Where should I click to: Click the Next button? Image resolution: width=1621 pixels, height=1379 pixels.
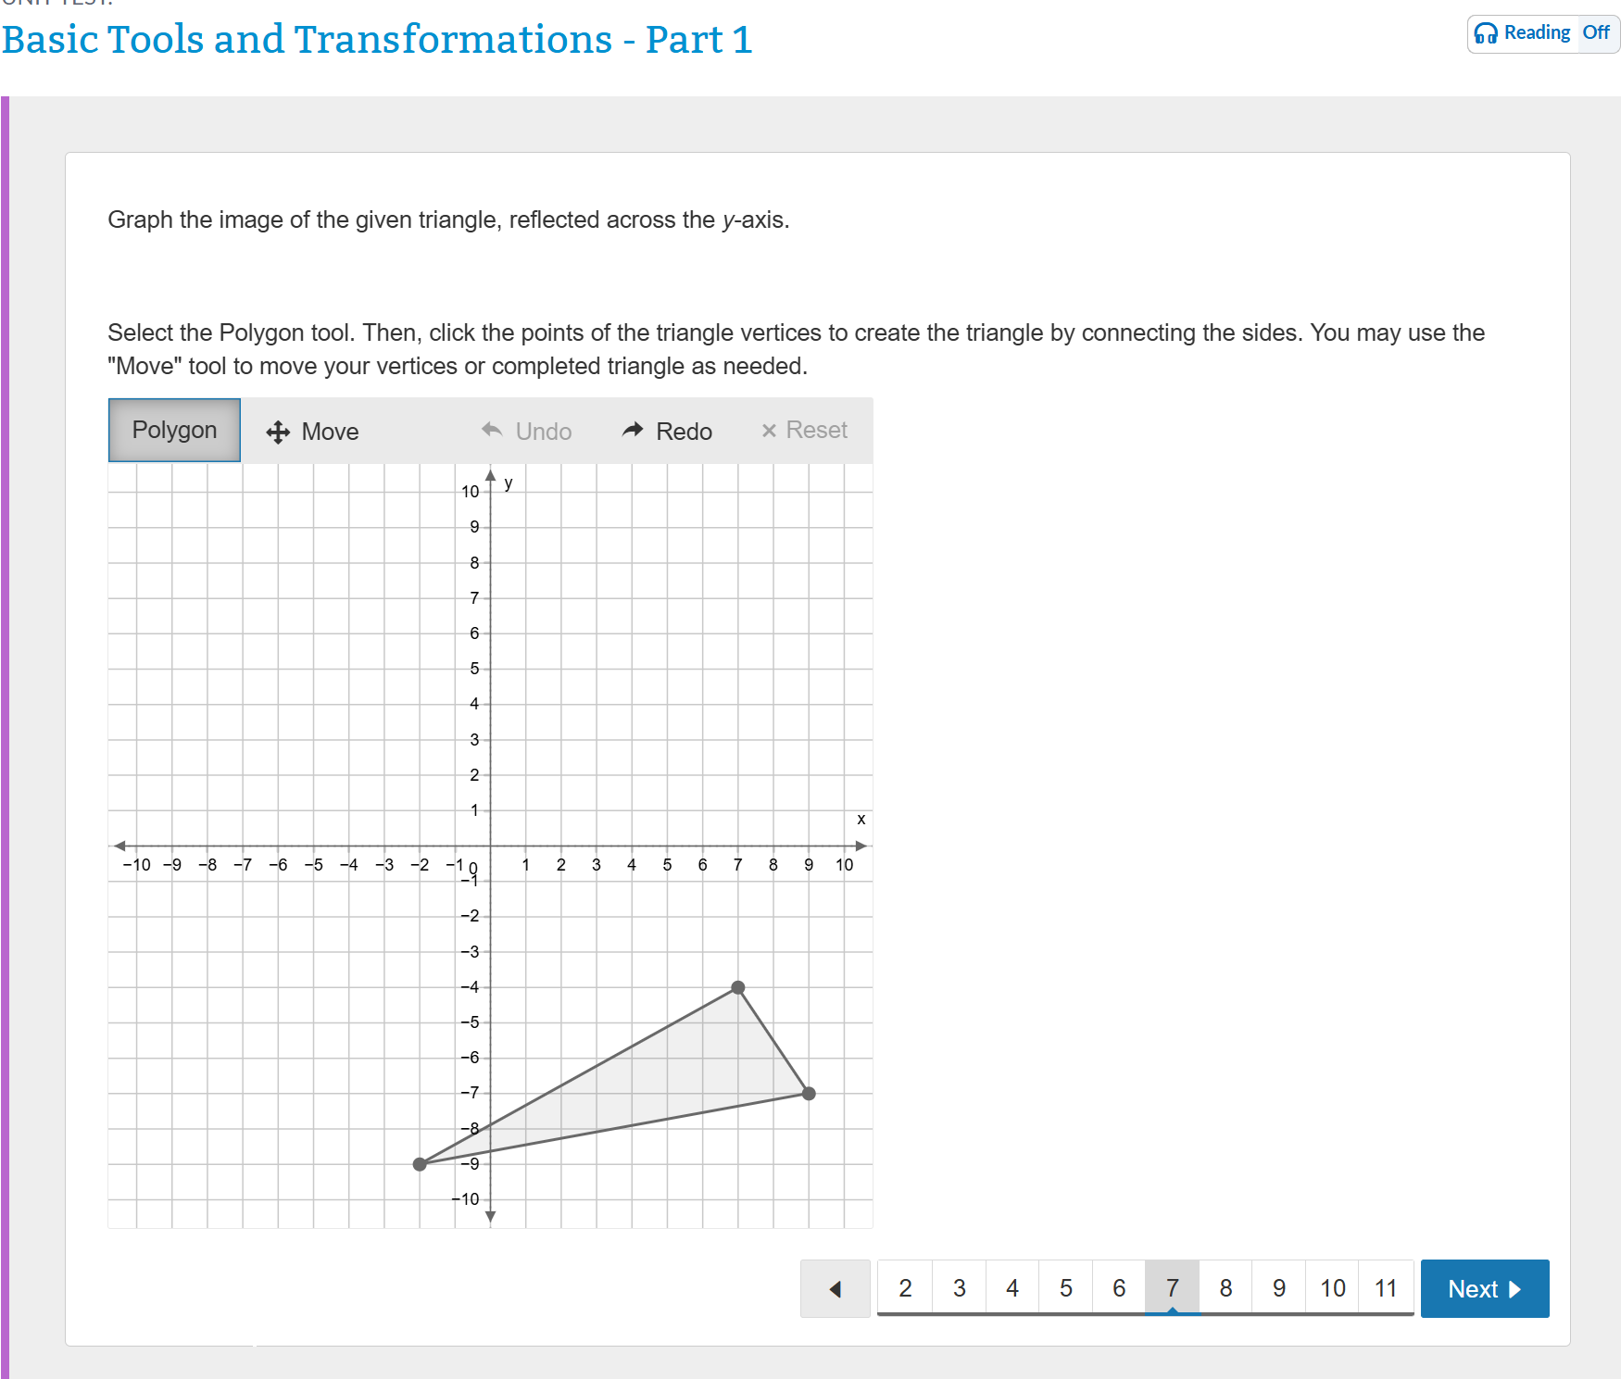[x=1484, y=1288]
